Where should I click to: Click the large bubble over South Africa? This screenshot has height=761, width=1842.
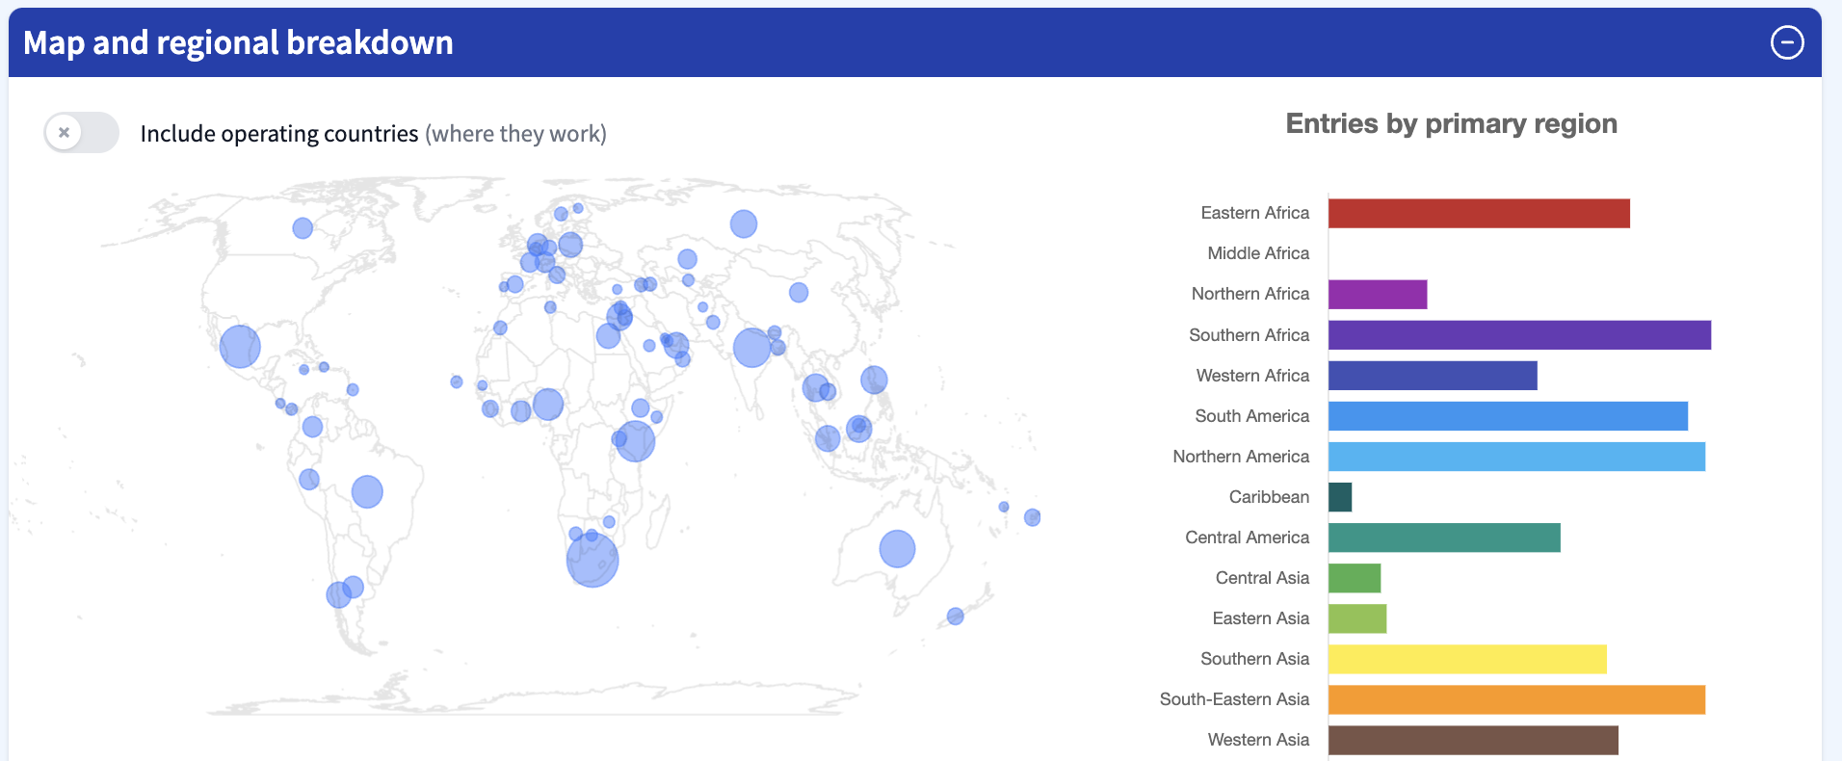592,561
